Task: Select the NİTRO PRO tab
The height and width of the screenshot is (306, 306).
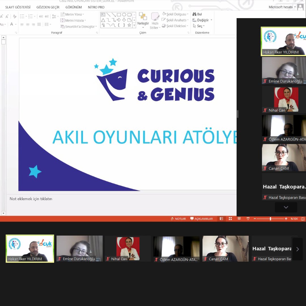Action: [96, 7]
